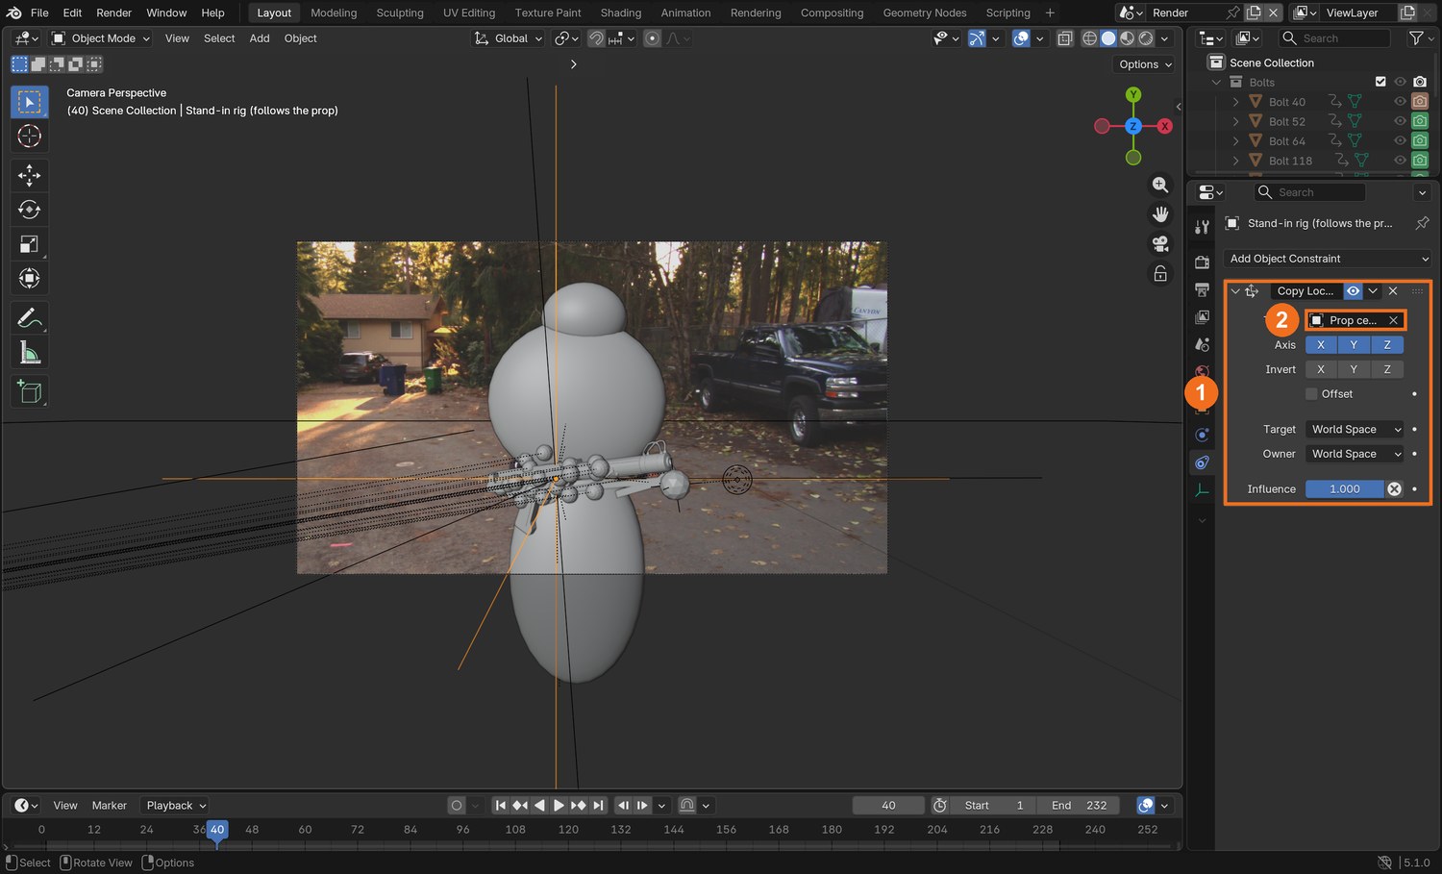Open Object Constraint properties tab
This screenshot has width=1442, height=874.
point(1202,462)
